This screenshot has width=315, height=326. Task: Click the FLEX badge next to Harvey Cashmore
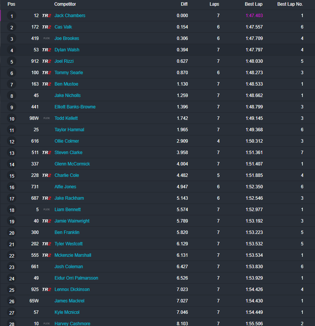point(46,323)
